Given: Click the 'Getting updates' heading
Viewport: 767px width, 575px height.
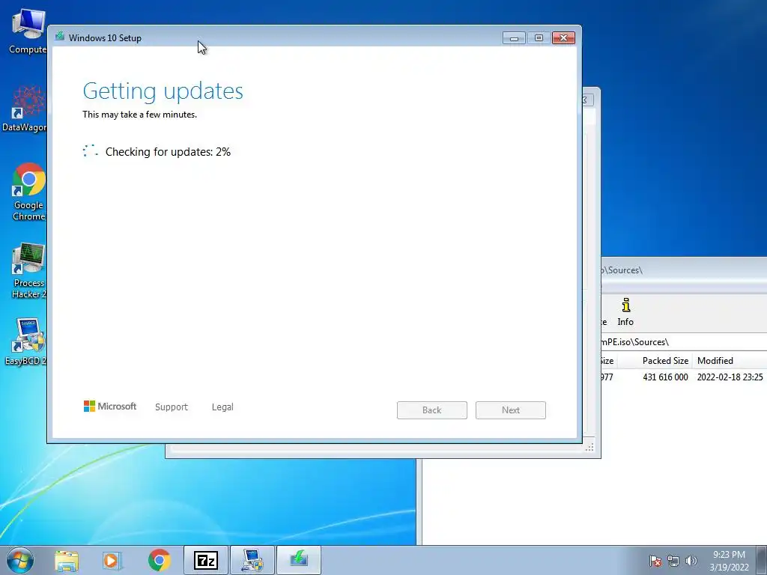Looking at the screenshot, I should coord(163,91).
